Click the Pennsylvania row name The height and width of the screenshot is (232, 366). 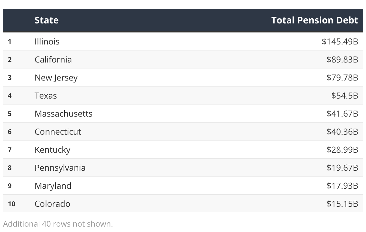[60, 168]
